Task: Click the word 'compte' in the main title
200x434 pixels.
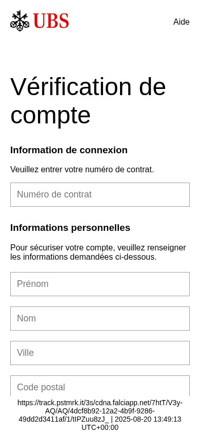Action: click(50, 115)
